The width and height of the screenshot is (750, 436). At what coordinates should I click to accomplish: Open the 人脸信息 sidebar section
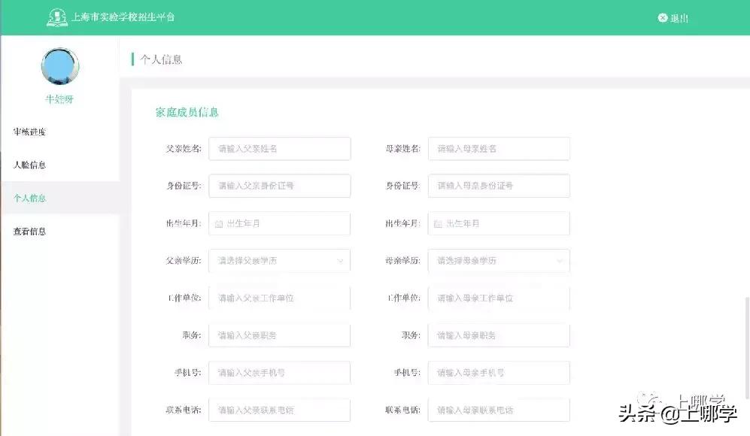(30, 165)
